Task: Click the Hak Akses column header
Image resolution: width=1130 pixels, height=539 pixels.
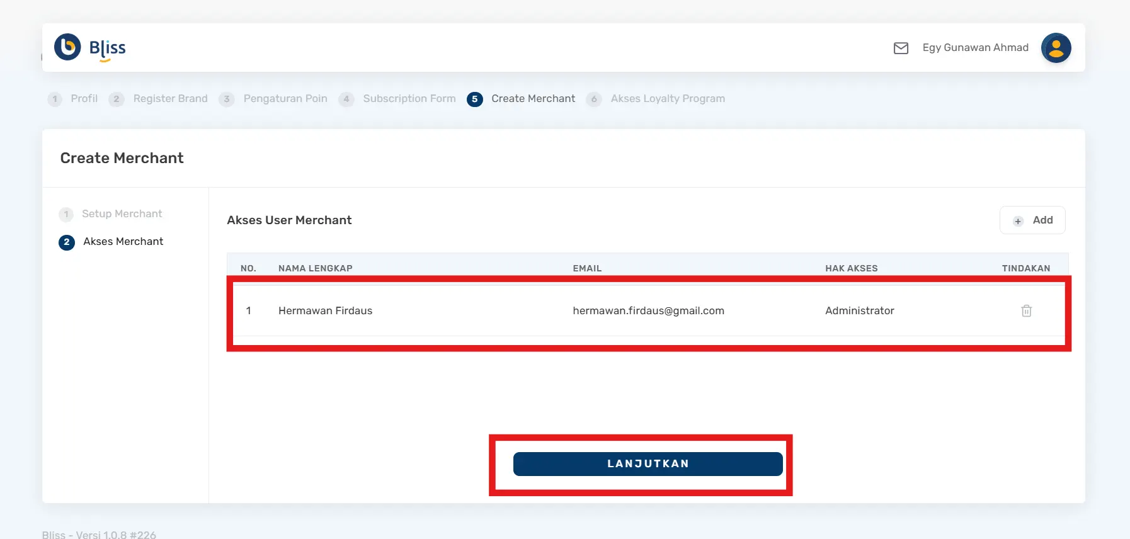Action: tap(851, 268)
